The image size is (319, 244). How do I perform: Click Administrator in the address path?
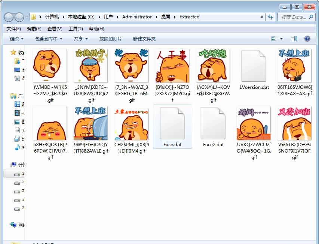coord(137,17)
